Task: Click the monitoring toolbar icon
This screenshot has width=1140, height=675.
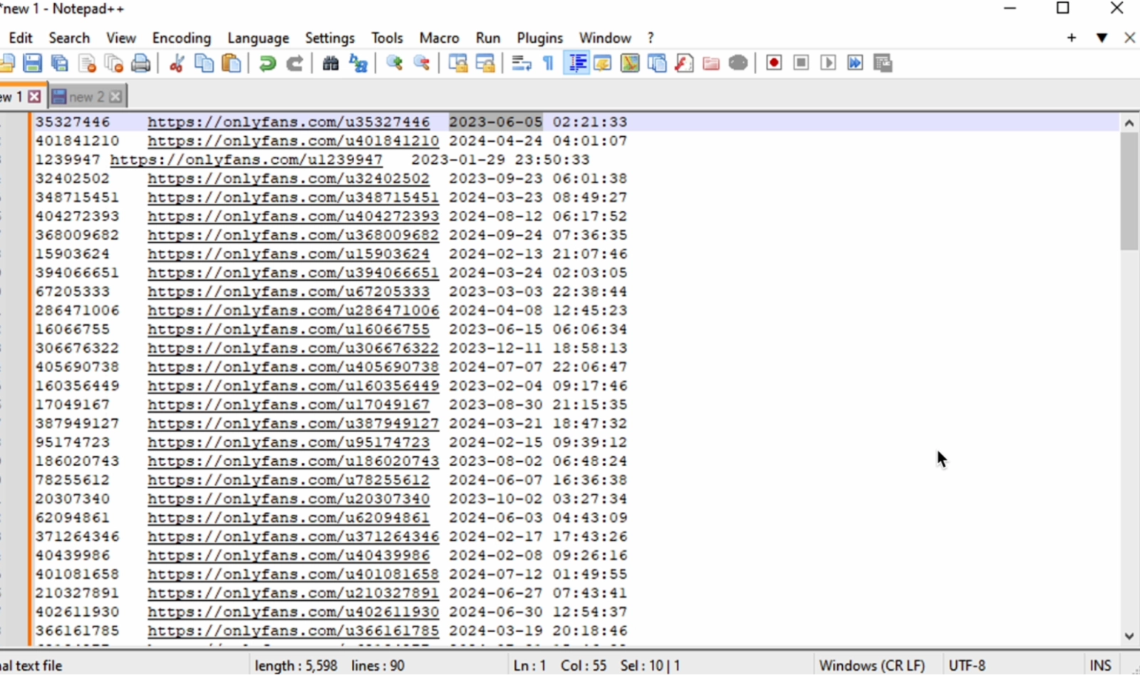Action: point(738,63)
